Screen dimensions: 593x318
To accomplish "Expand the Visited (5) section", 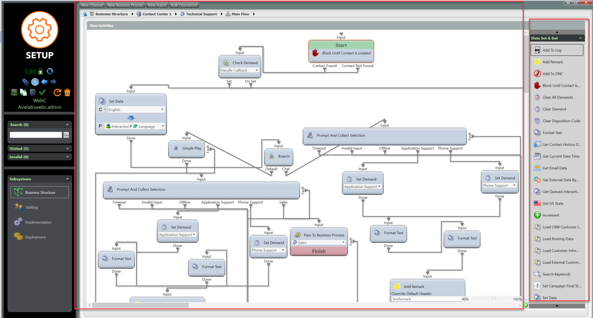I will tap(67, 149).
